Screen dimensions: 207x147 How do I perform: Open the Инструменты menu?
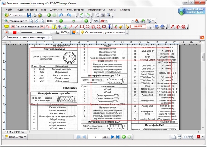coord(96,10)
